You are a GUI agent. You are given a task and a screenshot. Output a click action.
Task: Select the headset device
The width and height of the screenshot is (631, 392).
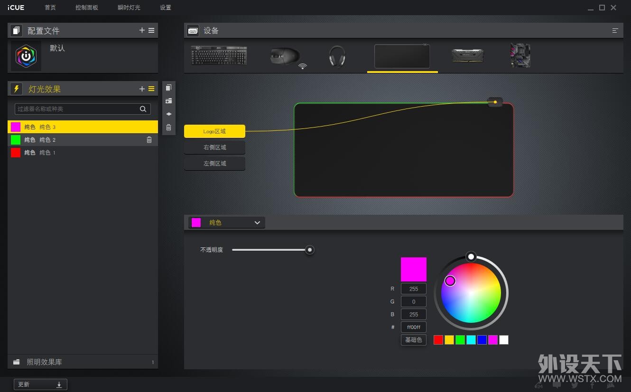[x=337, y=56]
